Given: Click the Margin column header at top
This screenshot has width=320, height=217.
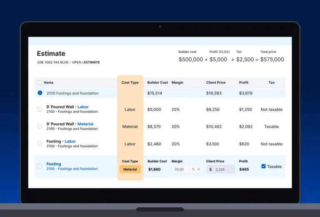Looking at the screenshot, I should coord(177,82).
